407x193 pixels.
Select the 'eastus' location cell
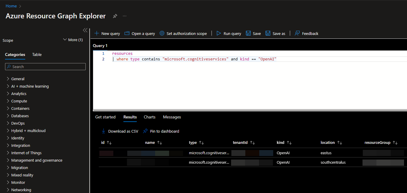[x=326, y=153]
